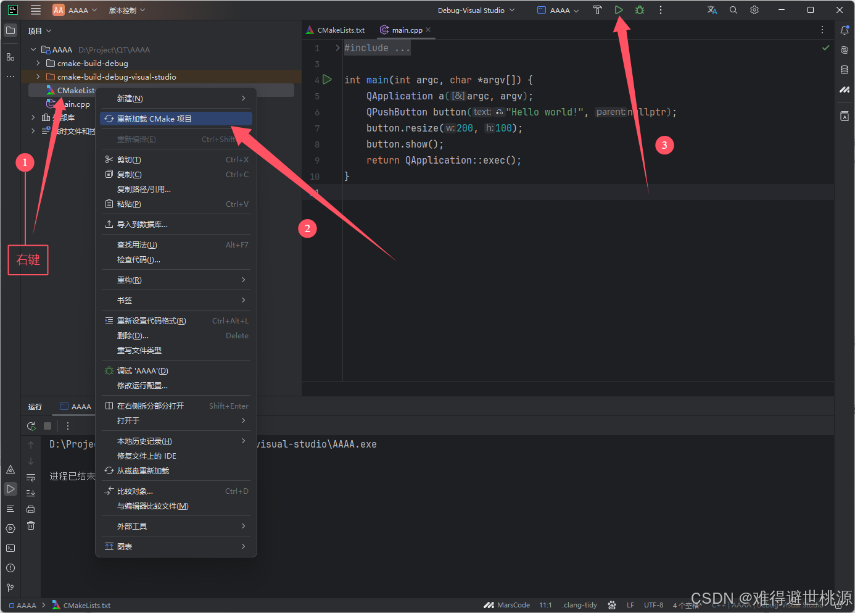Expand cmake-build-debug folder
855x613 pixels.
38,63
